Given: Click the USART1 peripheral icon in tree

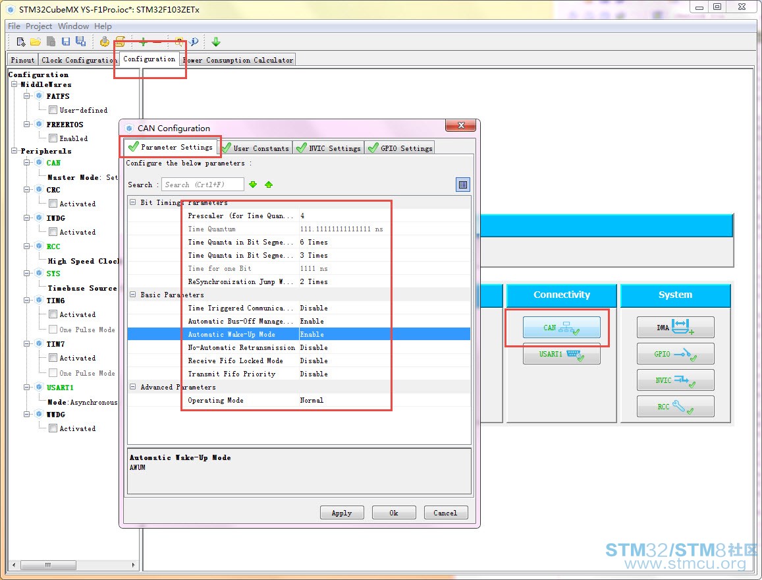Looking at the screenshot, I should [40, 387].
